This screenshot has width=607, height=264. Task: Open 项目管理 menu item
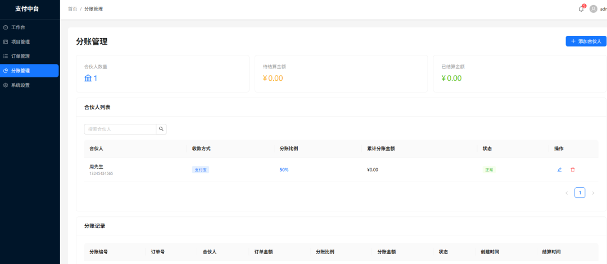30,41
